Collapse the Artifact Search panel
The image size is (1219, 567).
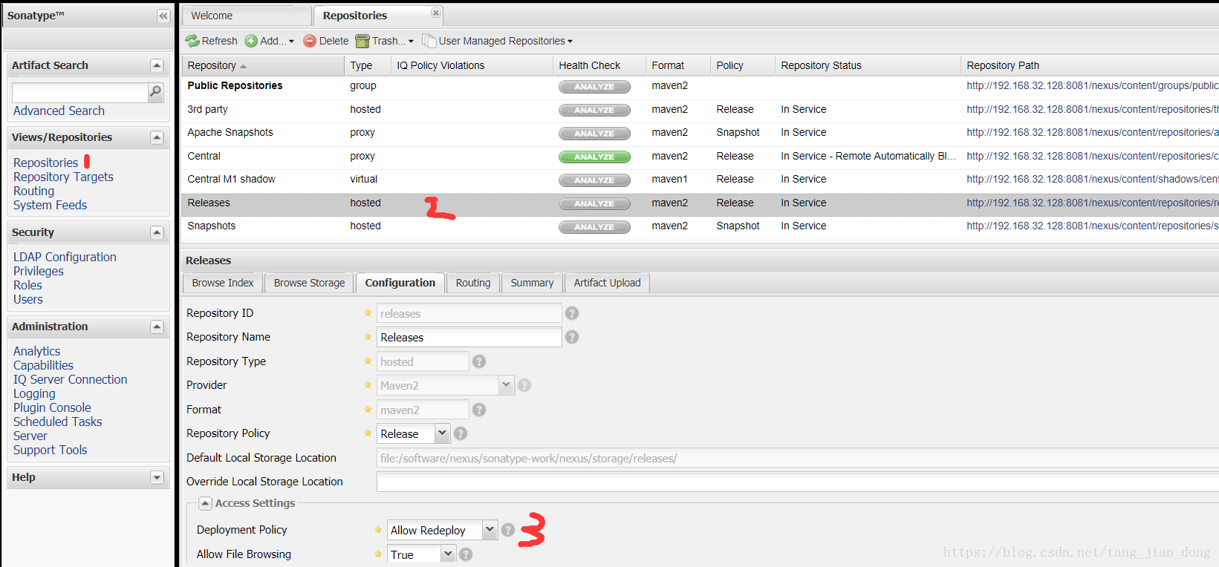point(157,65)
